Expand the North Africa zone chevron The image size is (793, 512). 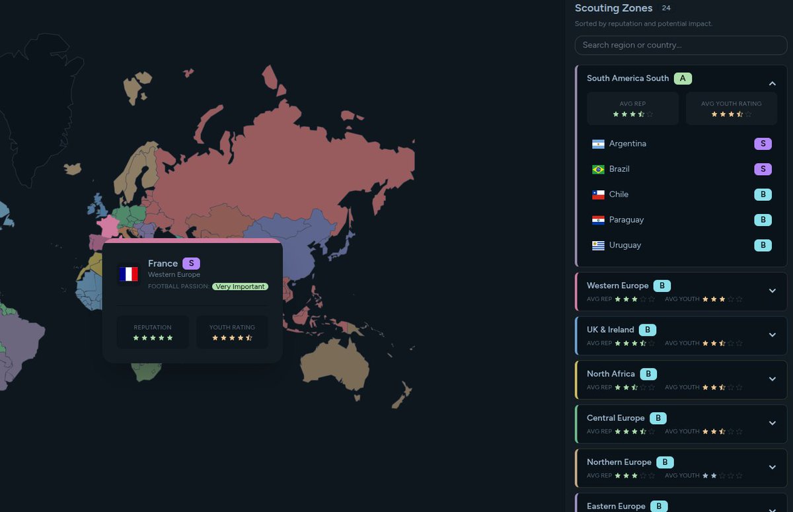(x=772, y=379)
